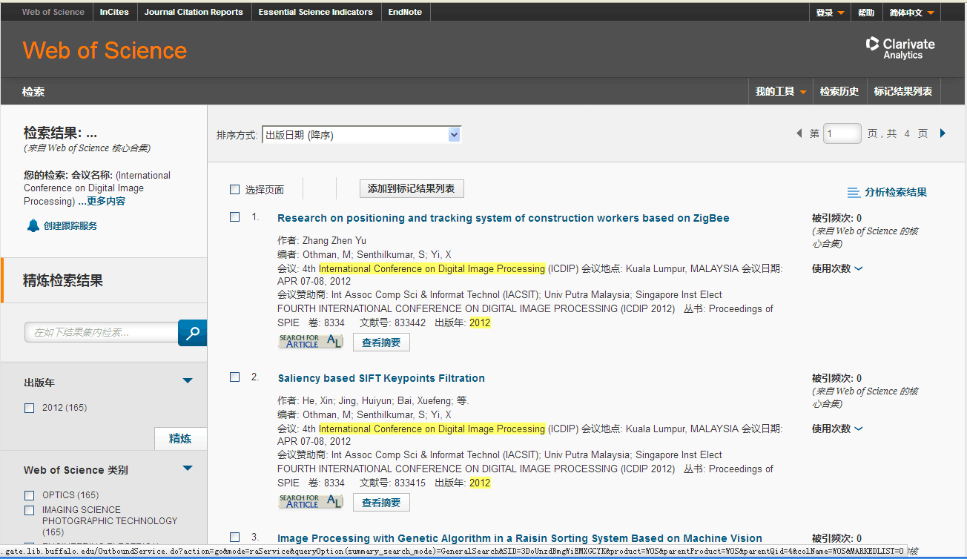967x559 pixels.
Task: View abstract for the ZigBee paper
Action: pyautogui.click(x=381, y=343)
